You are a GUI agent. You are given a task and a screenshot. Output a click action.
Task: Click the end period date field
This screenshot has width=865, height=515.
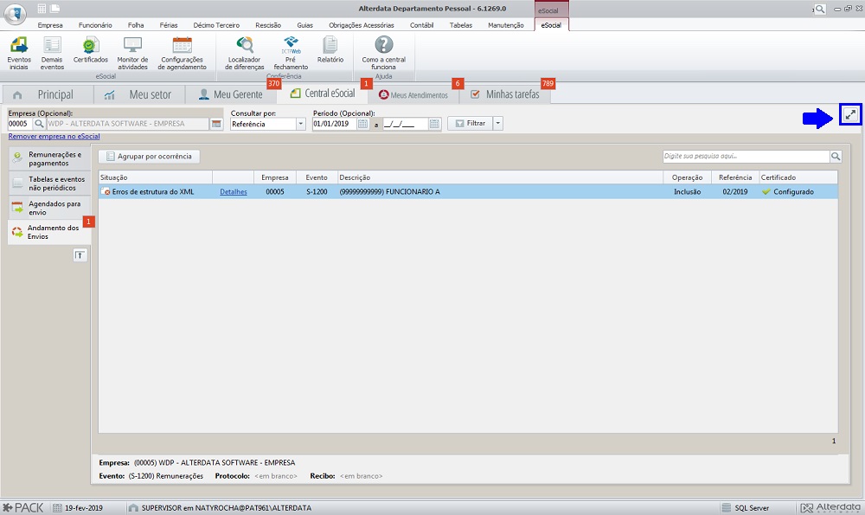pos(406,124)
